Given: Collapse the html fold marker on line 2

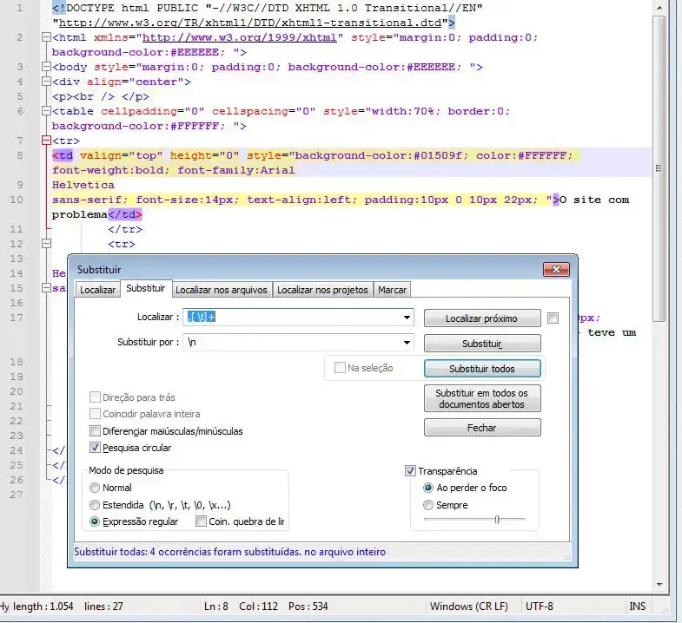Looking at the screenshot, I should [x=46, y=38].
